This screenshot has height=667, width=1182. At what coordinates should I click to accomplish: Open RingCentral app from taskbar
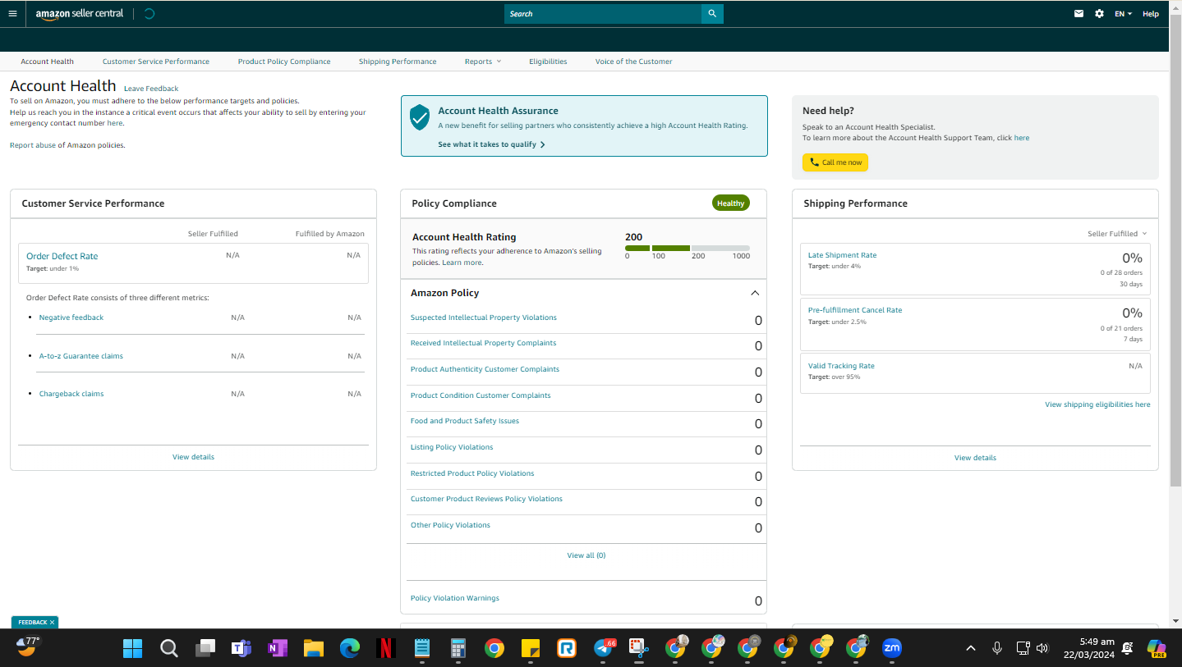[x=567, y=648]
